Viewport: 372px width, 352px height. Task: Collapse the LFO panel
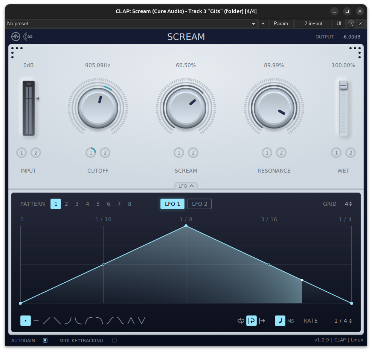tap(186, 186)
